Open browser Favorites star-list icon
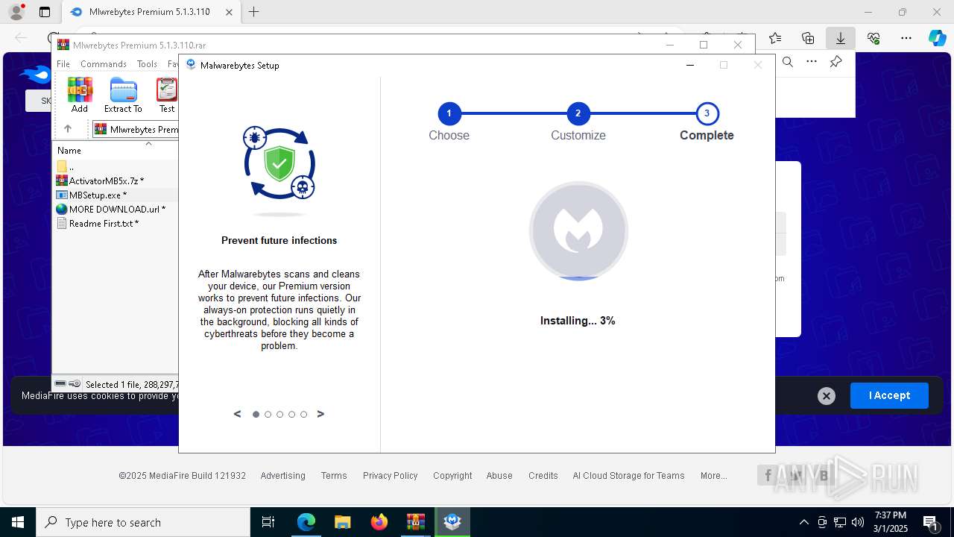This screenshot has height=537, width=954. pyautogui.click(x=775, y=38)
